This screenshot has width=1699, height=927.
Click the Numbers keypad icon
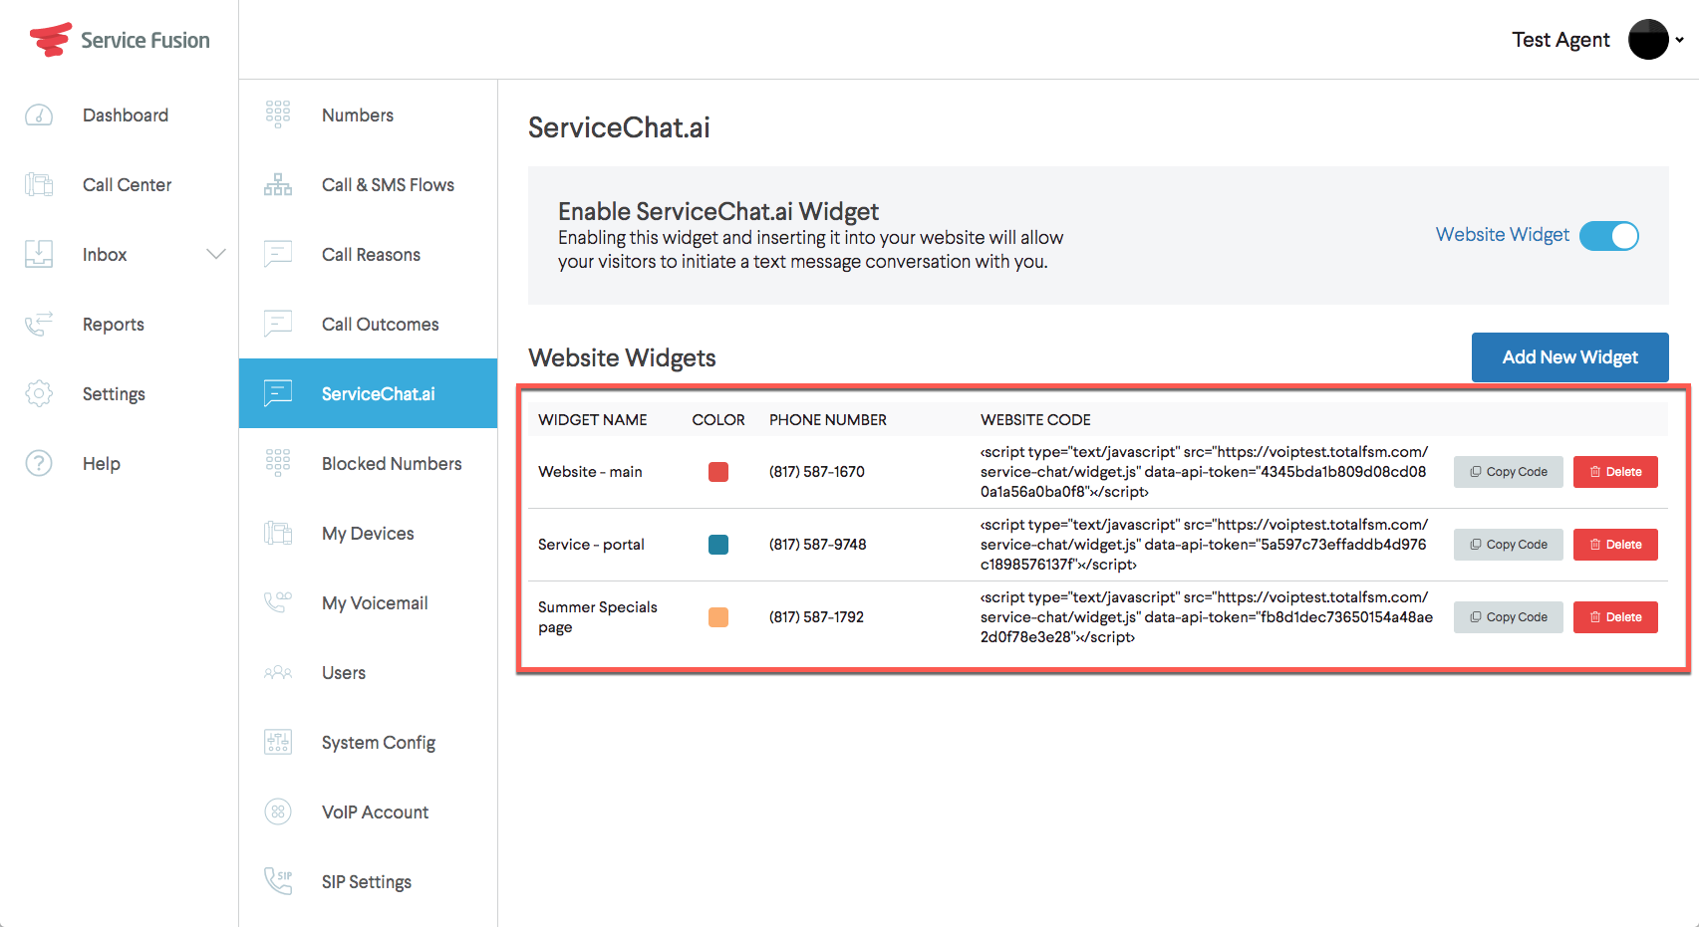[x=278, y=115]
